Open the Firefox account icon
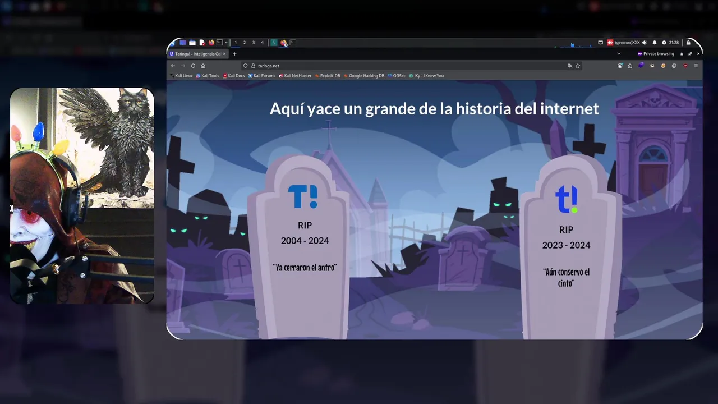Screen dimensions: 718x404 coord(620,66)
